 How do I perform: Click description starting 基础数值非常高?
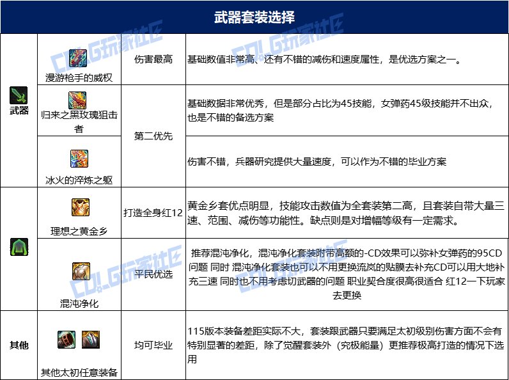[324, 59]
